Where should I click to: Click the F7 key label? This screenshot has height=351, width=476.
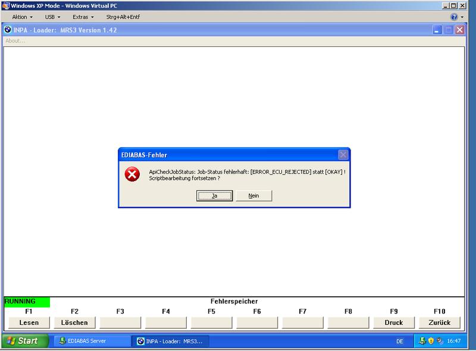coord(303,311)
